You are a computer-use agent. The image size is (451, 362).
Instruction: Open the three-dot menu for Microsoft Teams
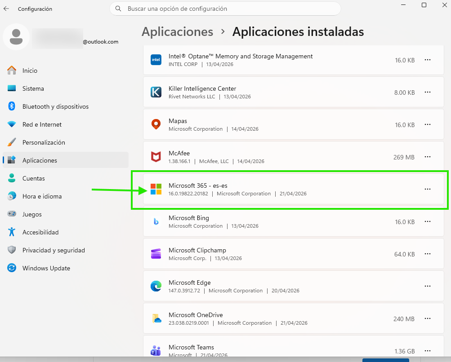coord(428,351)
